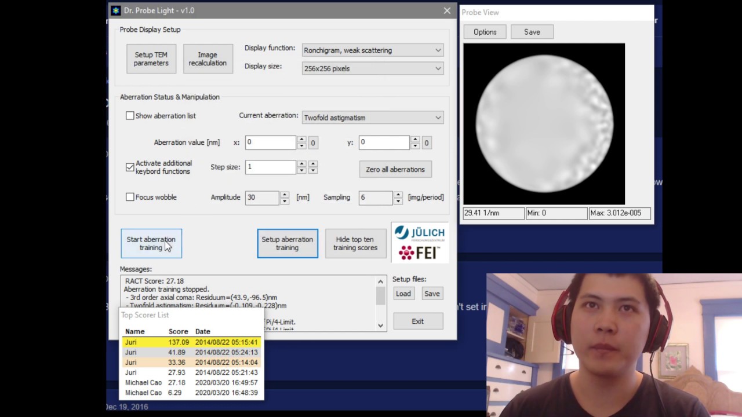This screenshot has width=742, height=417.
Task: Click the Name column header in Top Scorer List
Action: pyautogui.click(x=135, y=331)
